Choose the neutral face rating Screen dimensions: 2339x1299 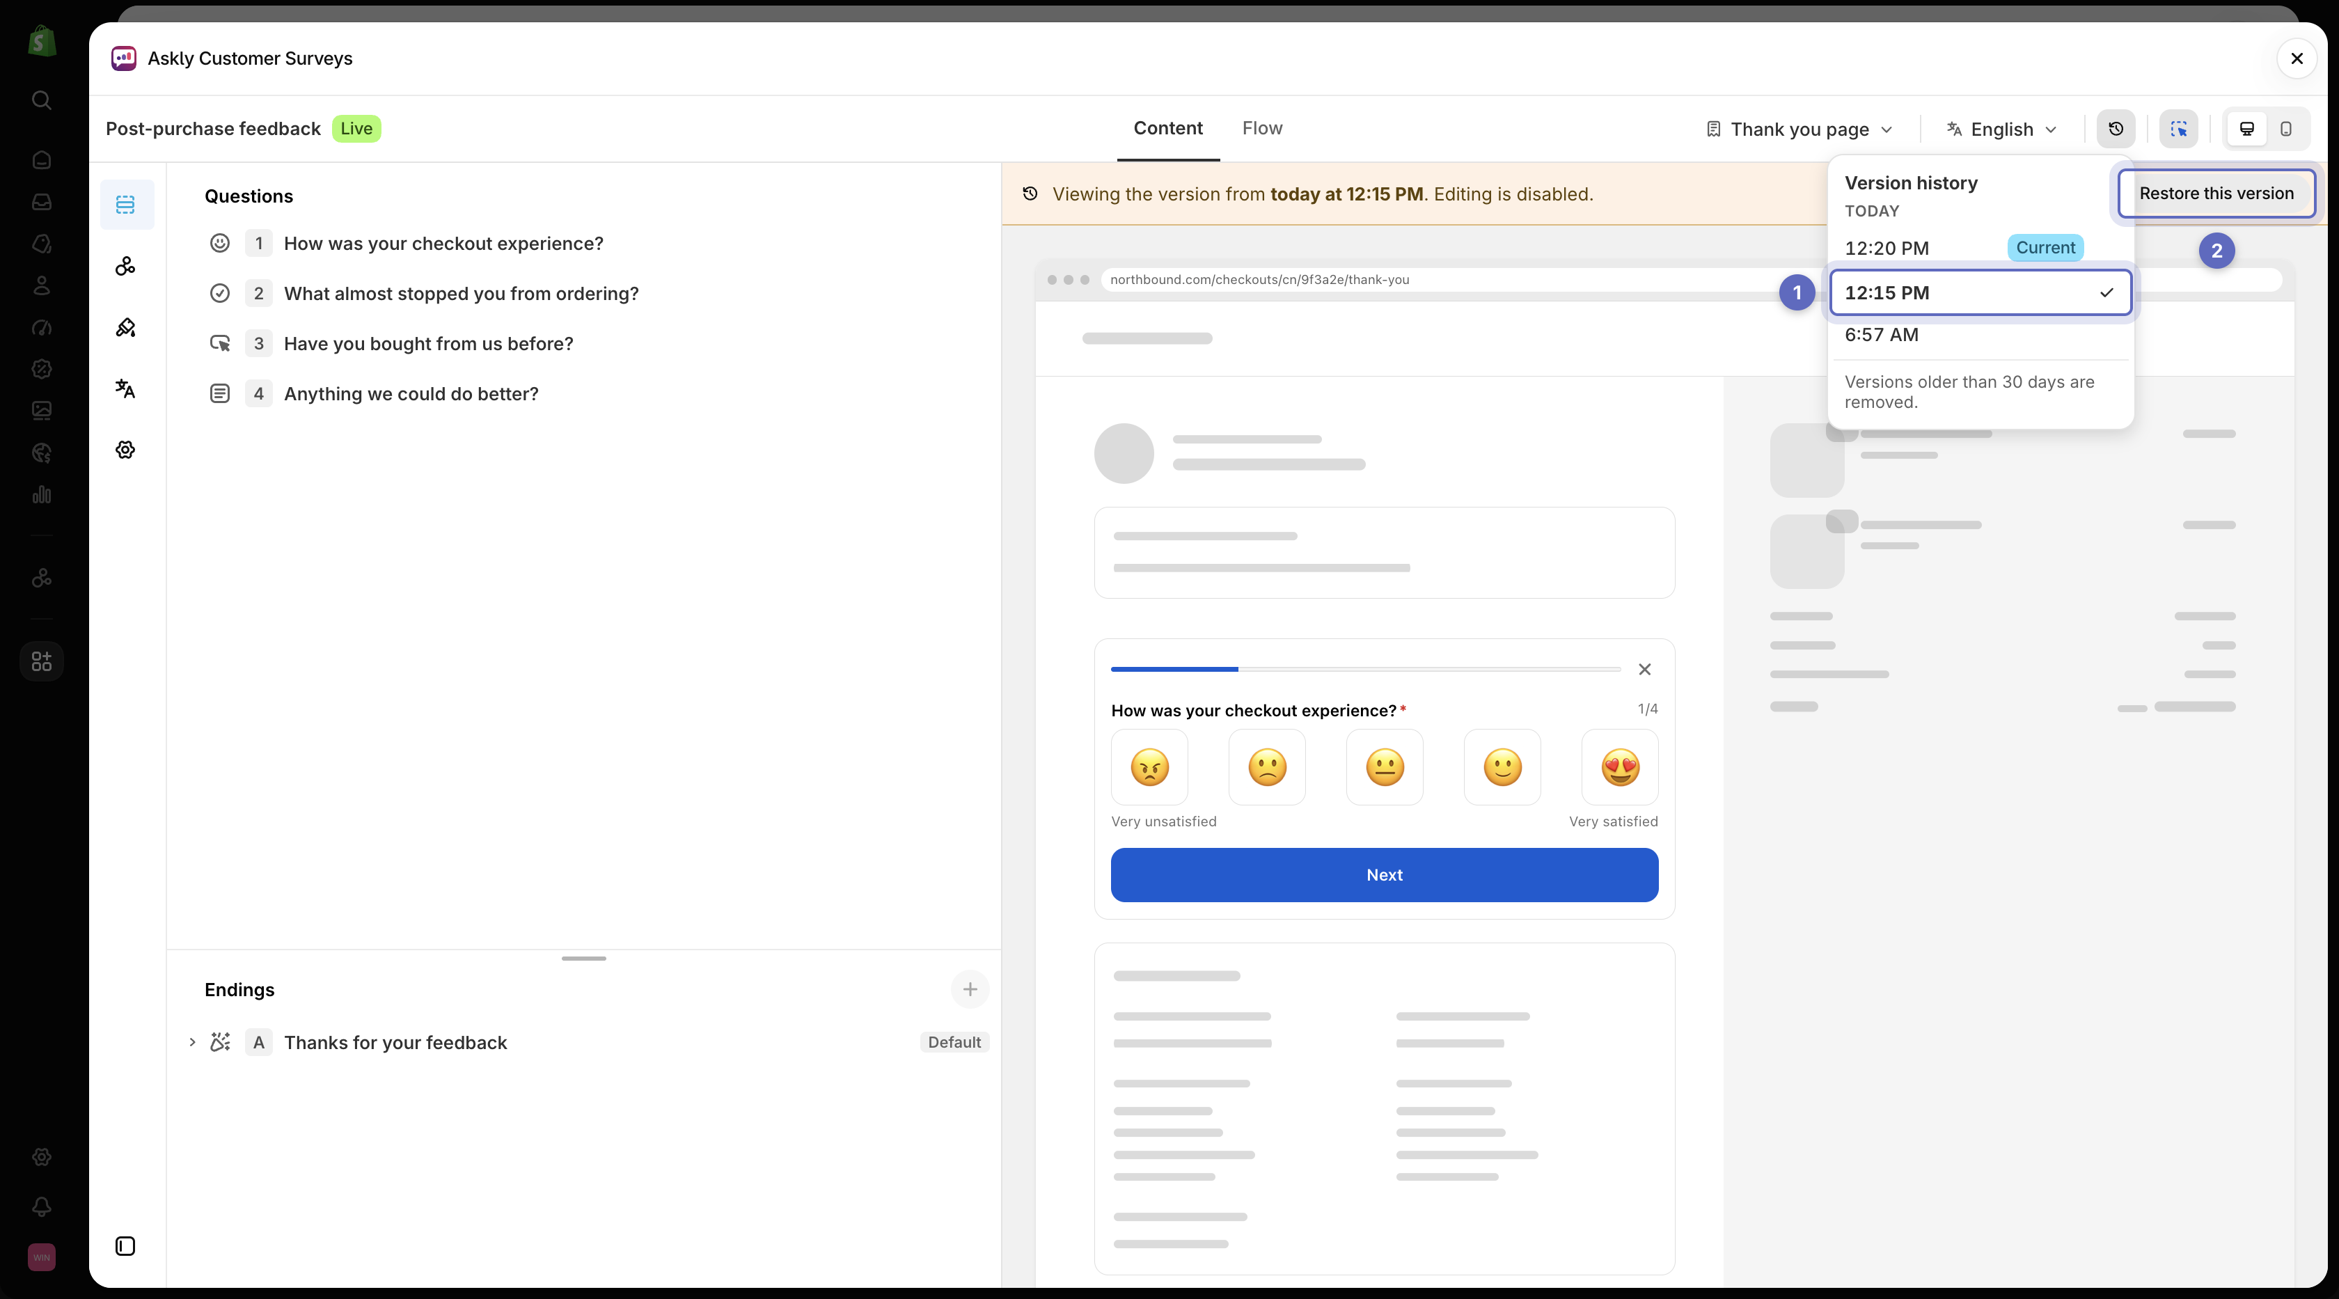[1385, 767]
